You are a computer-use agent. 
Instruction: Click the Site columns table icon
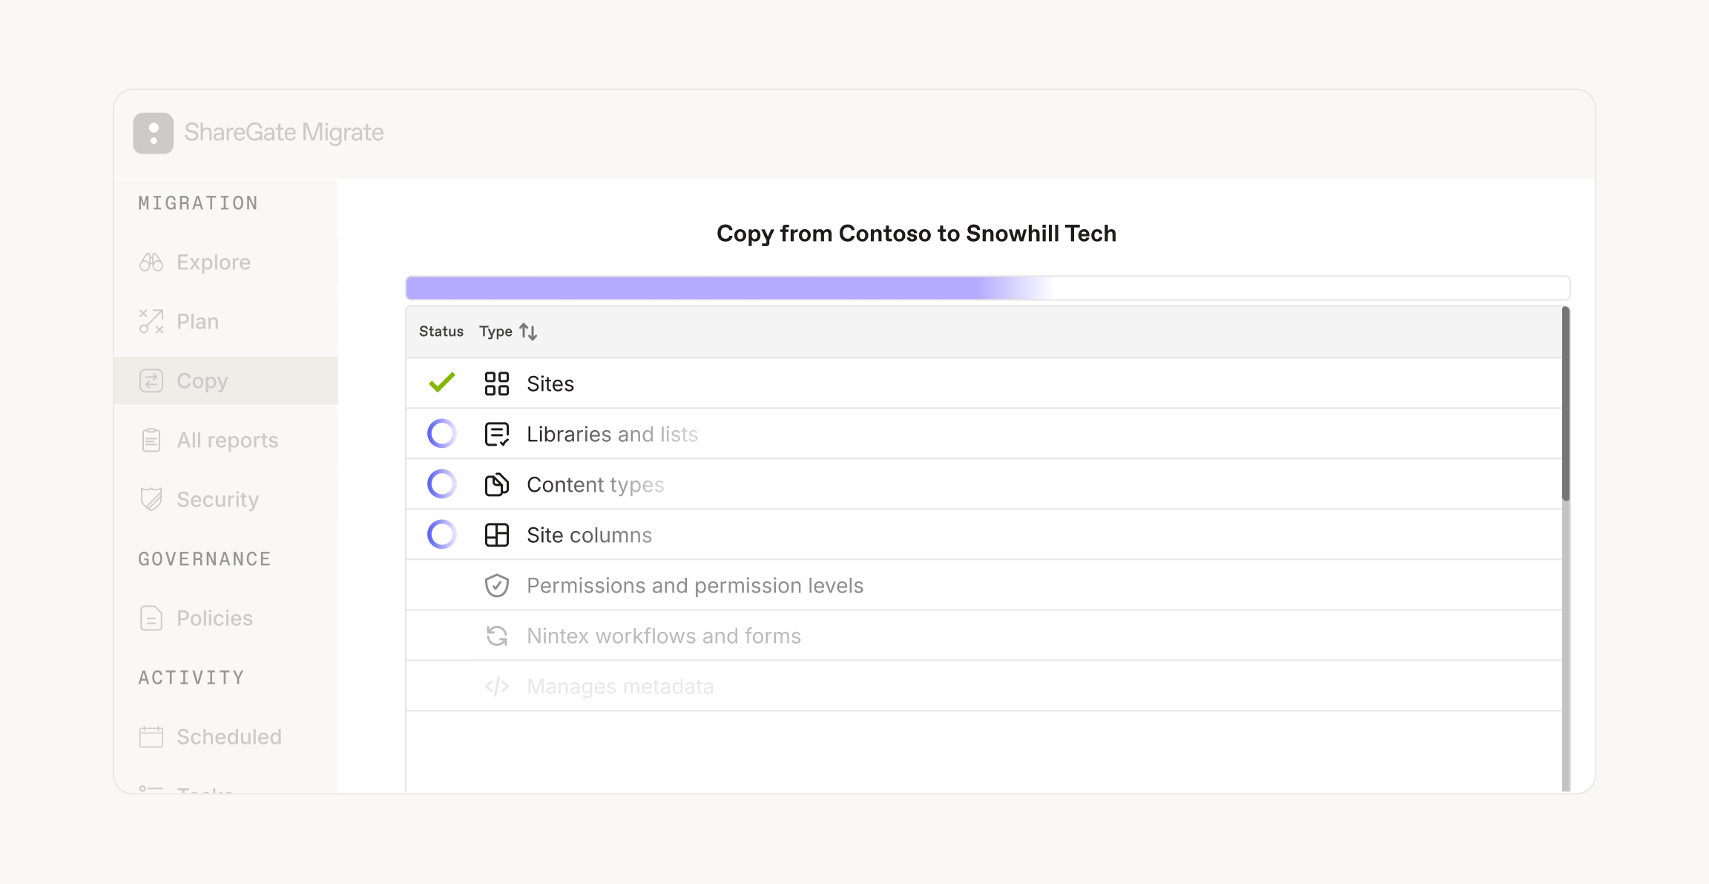point(497,535)
